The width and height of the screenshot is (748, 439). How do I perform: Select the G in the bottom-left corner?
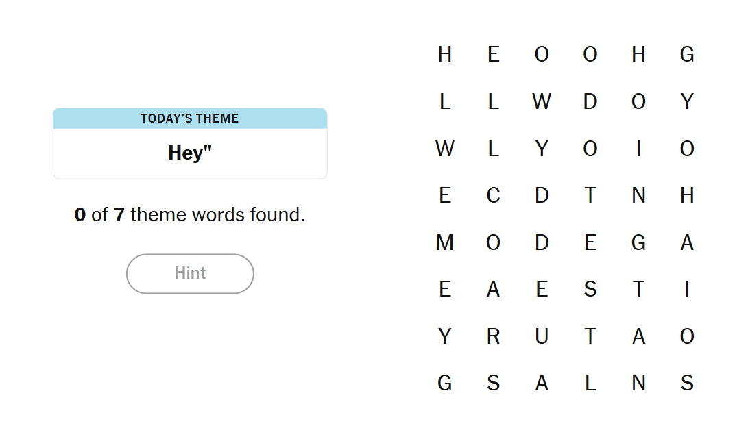445,383
